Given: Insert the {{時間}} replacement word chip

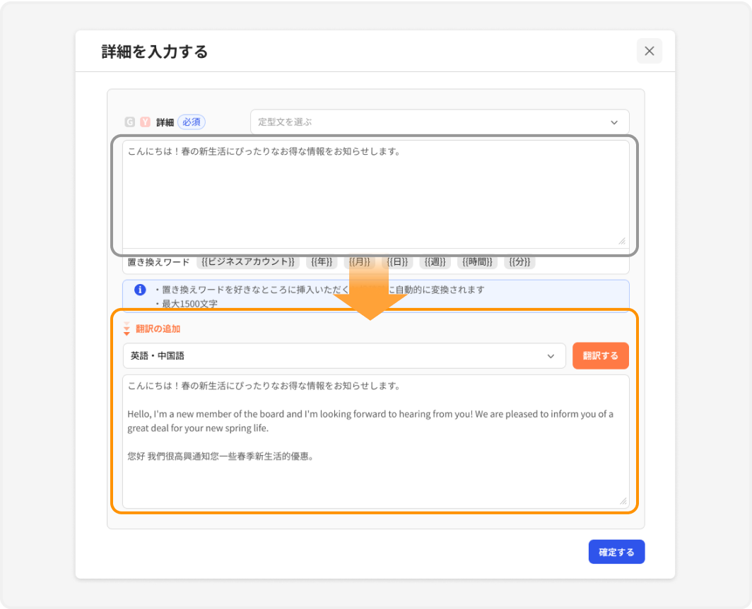Looking at the screenshot, I should click(x=477, y=261).
